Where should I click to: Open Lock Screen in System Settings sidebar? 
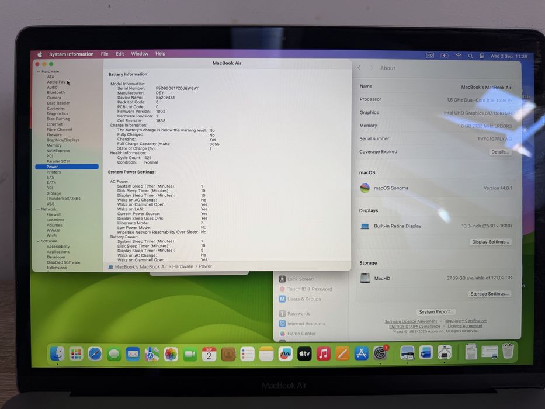coord(297,279)
